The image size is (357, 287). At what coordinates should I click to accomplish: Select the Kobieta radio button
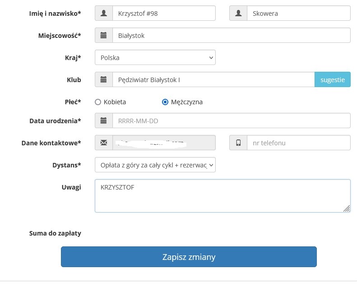[98, 102]
